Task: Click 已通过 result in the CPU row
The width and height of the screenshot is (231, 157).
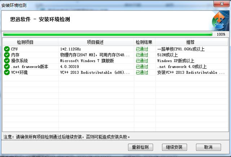Action: point(142,49)
